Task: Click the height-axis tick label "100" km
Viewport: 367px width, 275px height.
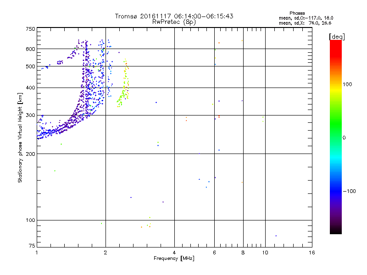Action: 30,220
